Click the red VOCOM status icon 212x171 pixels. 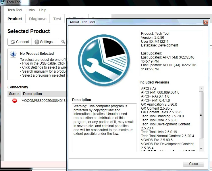(x=15, y=100)
